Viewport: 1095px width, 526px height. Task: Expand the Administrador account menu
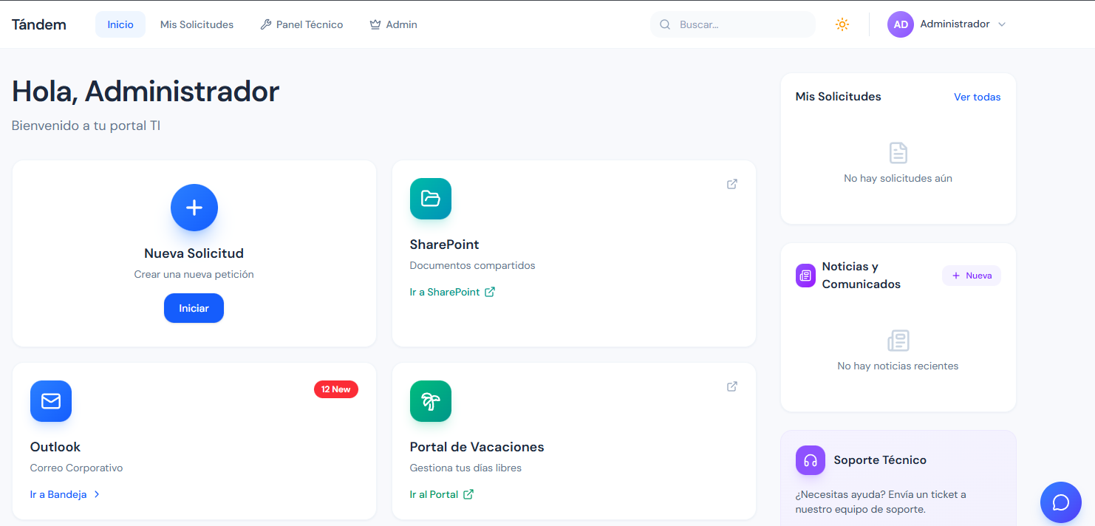pos(1002,24)
